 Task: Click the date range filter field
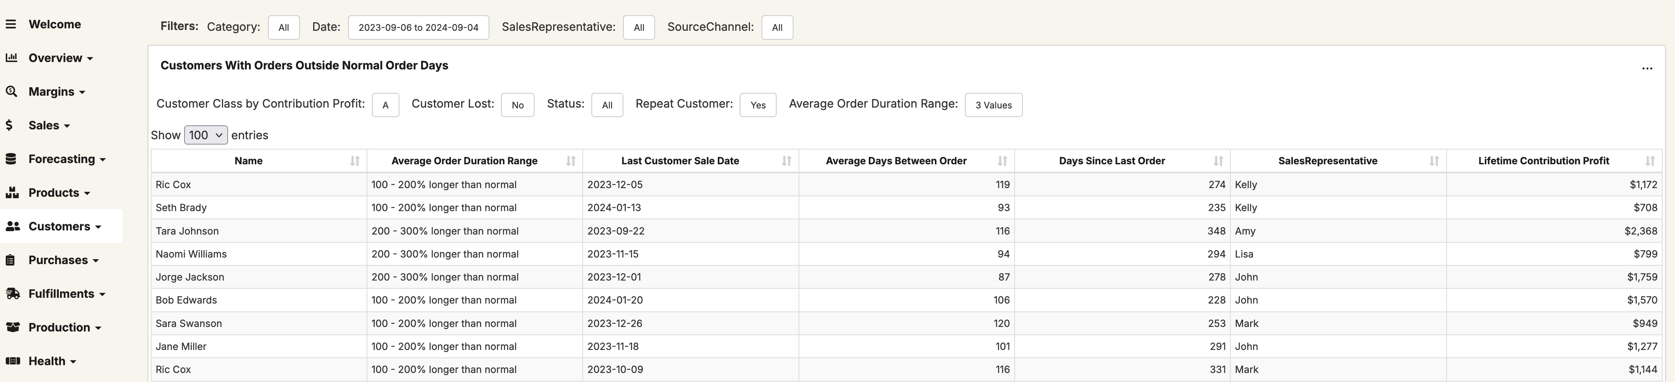[418, 28]
